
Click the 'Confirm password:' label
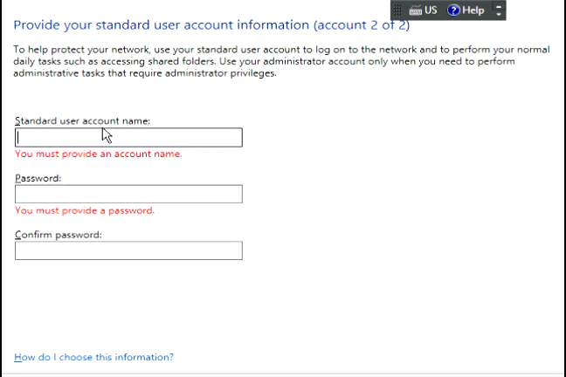click(x=59, y=234)
